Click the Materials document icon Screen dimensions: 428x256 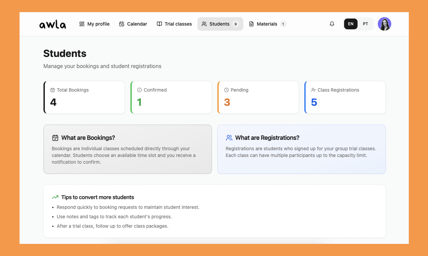251,24
